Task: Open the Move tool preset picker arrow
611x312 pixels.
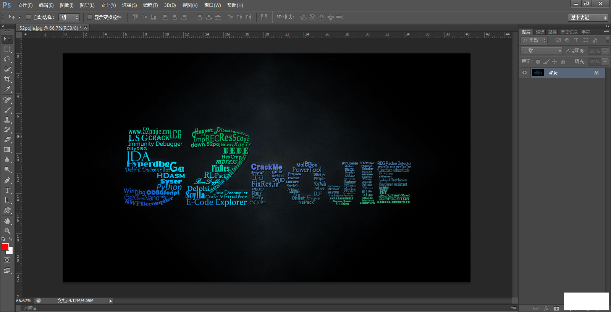Action: click(x=19, y=17)
